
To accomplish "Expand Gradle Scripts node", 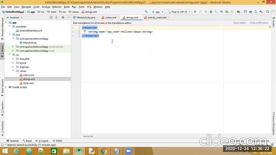I will (x=6, y=87).
